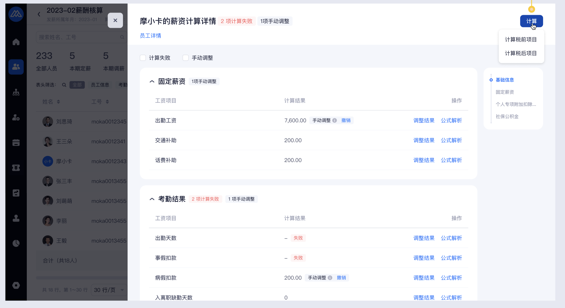Image resolution: width=565 pixels, height=308 pixels.
Task: Open the organization chart sidebar icon
Action: (x=16, y=92)
